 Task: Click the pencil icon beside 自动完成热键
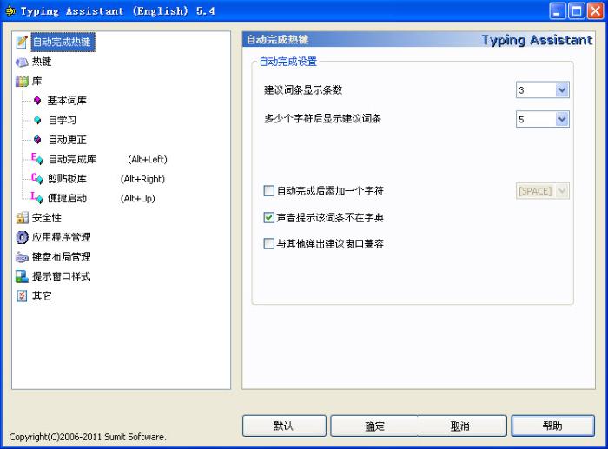[22, 42]
